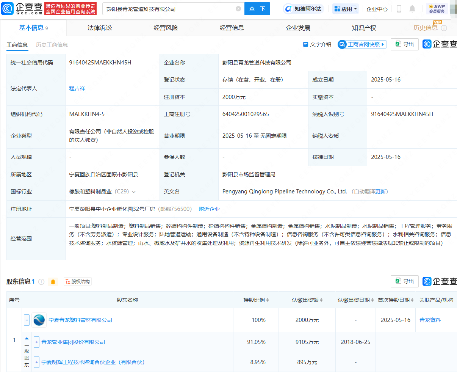Click 宁夏青龙塑料管材 company logo thumbnail
This screenshot has width=457, height=372.
(x=39, y=320)
